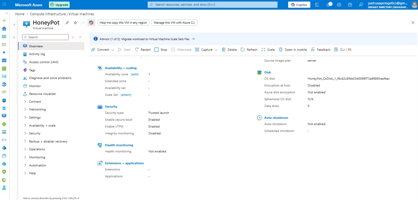Click the Extensions + applications section icon
Image resolution: width=418 pixels, height=200 pixels.
(100, 163)
